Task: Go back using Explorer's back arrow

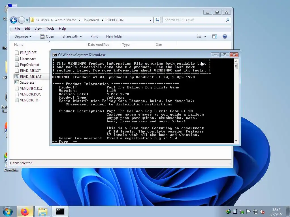Action: 14,20
